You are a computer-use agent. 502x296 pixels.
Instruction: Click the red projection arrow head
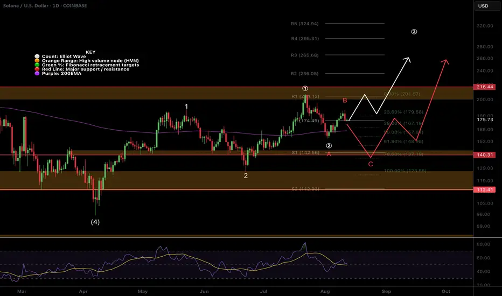point(445,62)
